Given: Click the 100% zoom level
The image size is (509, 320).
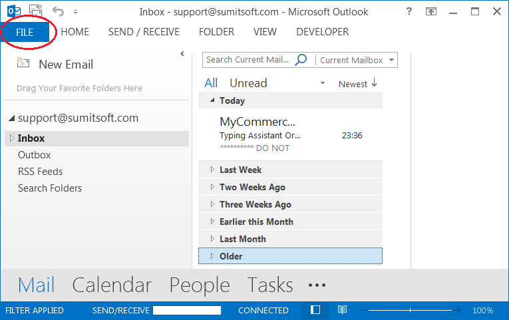Looking at the screenshot, I should click(x=482, y=311).
